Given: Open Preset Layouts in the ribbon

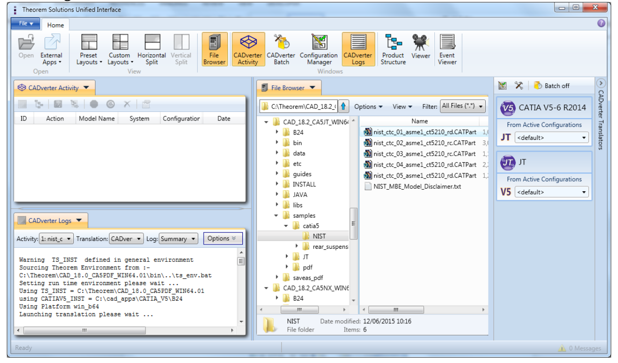Looking at the screenshot, I should [x=90, y=49].
